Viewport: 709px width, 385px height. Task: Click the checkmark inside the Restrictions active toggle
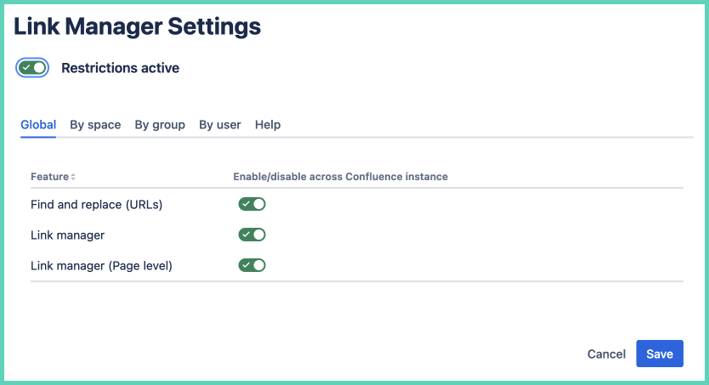click(26, 68)
